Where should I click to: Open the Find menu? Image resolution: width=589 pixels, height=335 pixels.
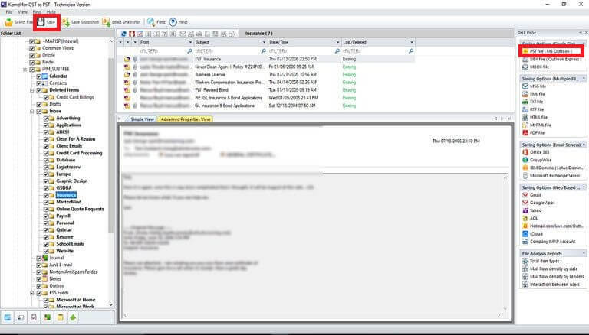coord(37,12)
